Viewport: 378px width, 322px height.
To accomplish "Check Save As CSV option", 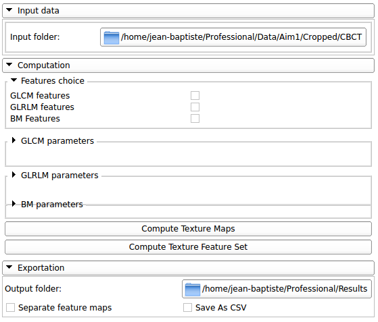I will (x=187, y=308).
